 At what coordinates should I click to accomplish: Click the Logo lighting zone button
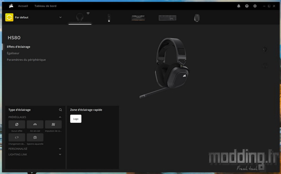point(76,119)
